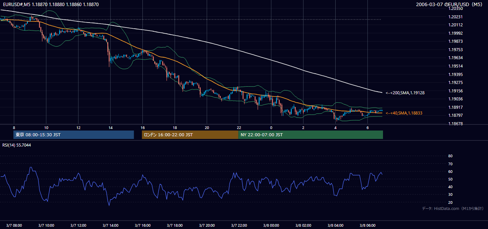
Task: Click price axis value 1.18797
Action: 455,115
